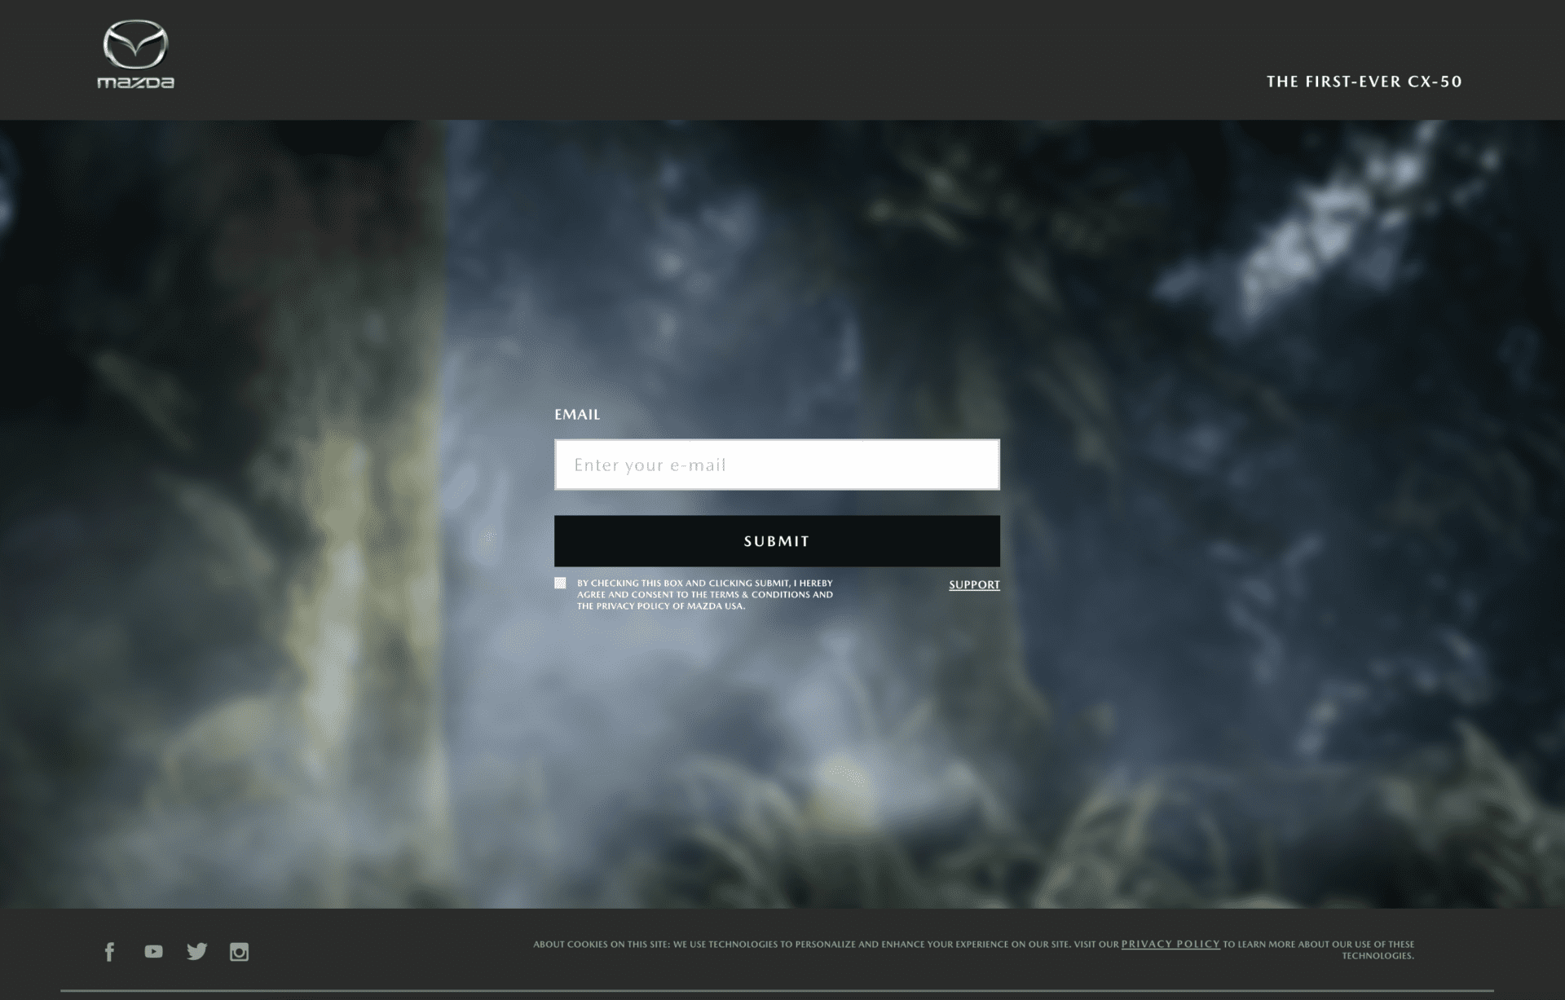This screenshot has width=1565, height=1000.
Task: Click the EMAIL label above the field
Action: (577, 414)
